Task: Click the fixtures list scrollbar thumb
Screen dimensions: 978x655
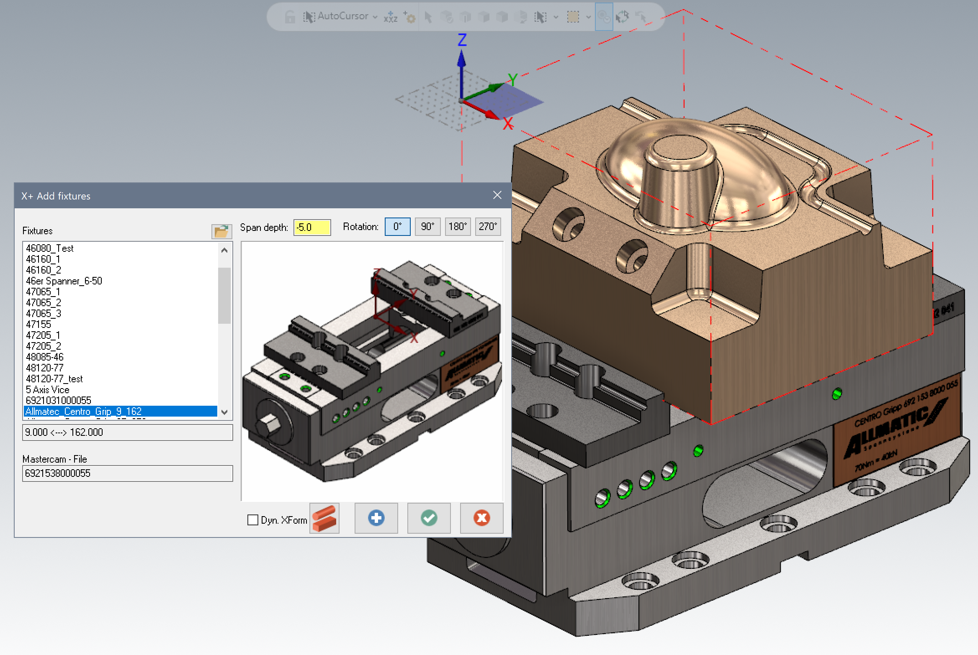Action: pyautogui.click(x=224, y=295)
